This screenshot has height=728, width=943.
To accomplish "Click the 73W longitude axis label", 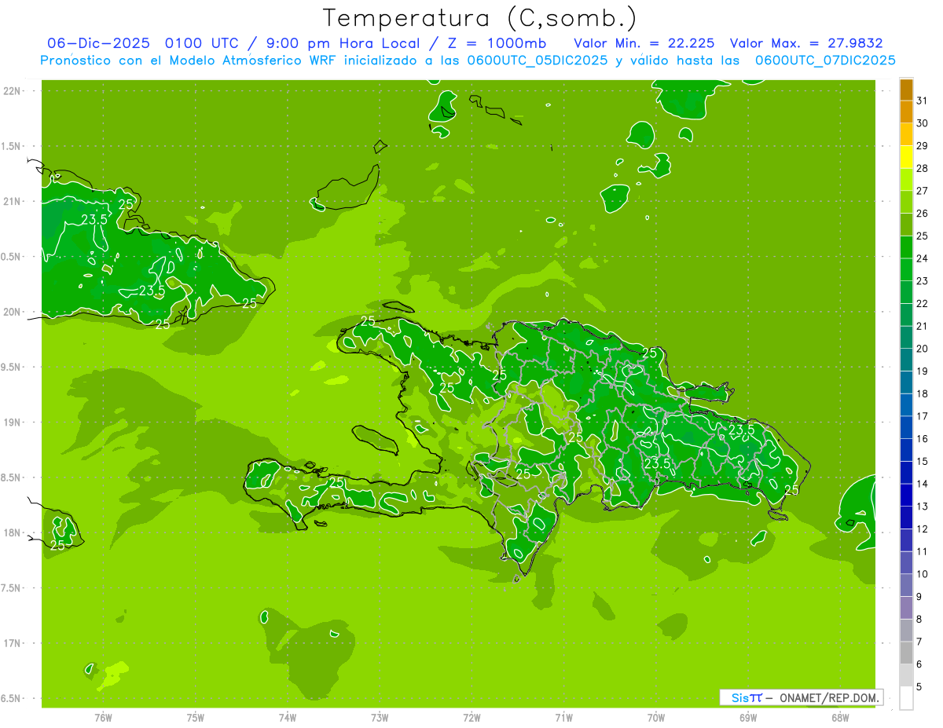I will tap(380, 718).
